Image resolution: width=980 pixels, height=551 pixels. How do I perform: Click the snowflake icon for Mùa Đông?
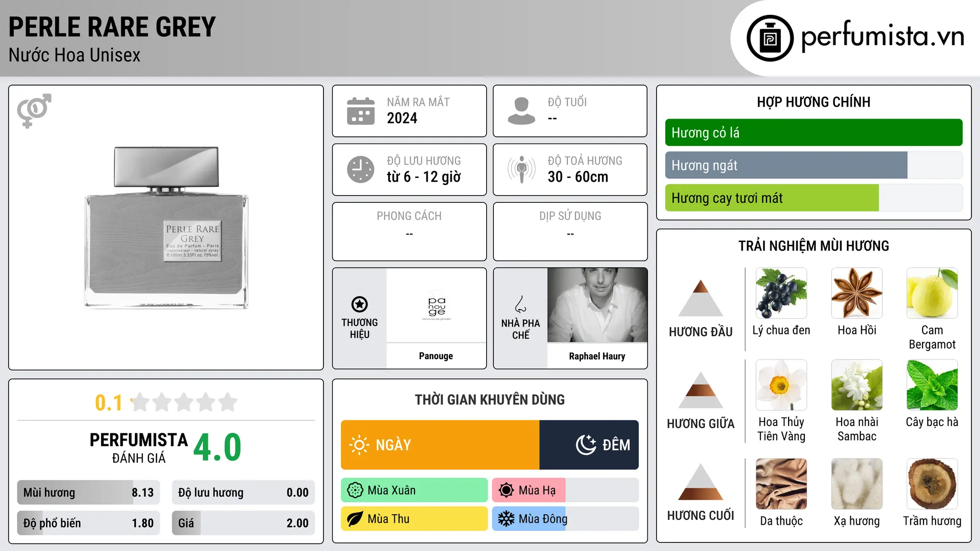click(x=506, y=519)
